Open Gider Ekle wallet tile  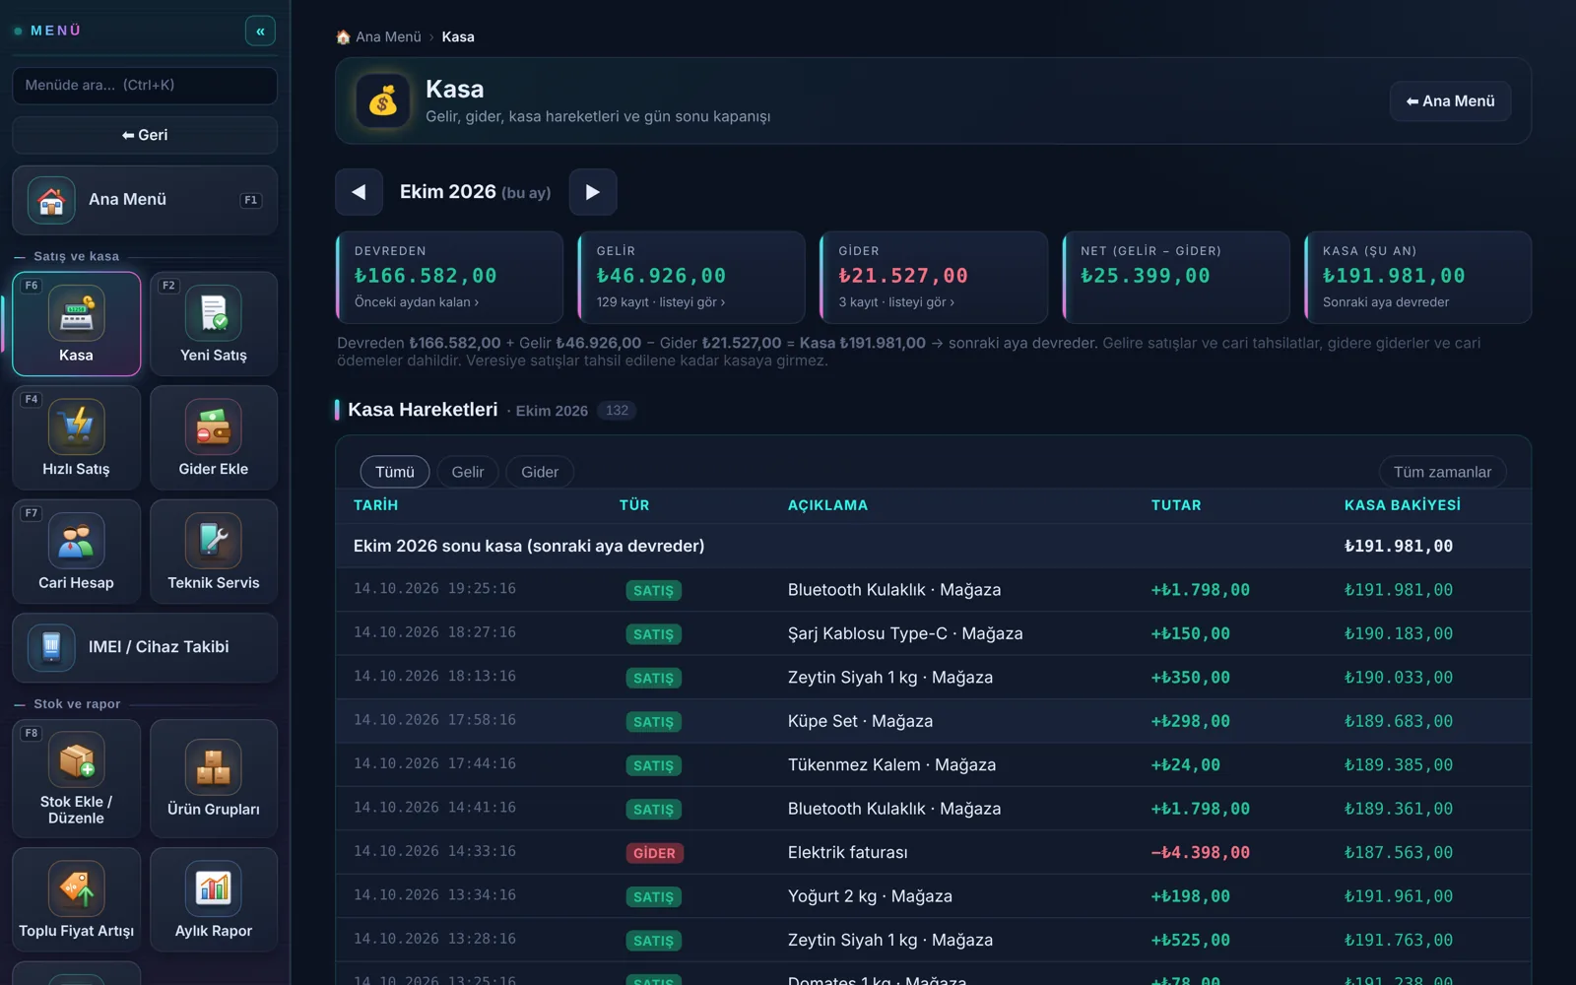(x=214, y=438)
